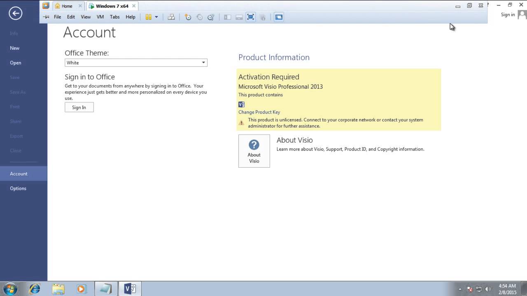Click the Change Product Key link
Screen dimensions: 527x296
259,112
